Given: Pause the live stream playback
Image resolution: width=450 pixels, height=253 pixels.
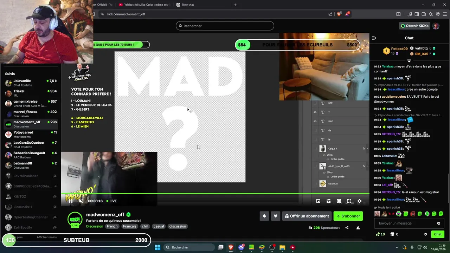Looking at the screenshot, I should coord(71,201).
